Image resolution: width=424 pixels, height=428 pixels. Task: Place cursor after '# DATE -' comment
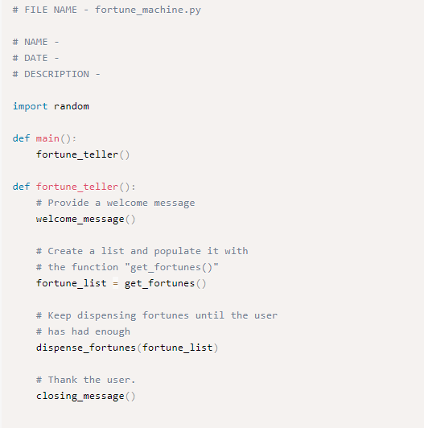pyautogui.click(x=60, y=58)
